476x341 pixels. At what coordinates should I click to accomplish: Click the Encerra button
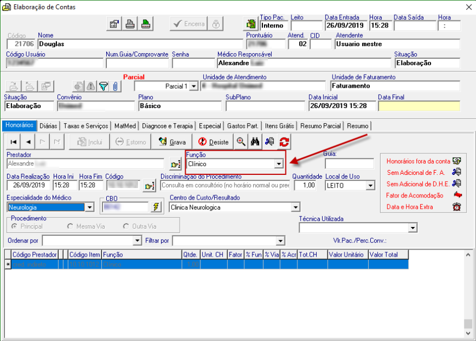(x=189, y=24)
